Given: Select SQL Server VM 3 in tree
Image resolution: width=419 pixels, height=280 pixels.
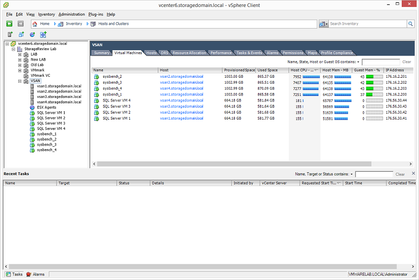Looking at the screenshot, I should point(51,124).
